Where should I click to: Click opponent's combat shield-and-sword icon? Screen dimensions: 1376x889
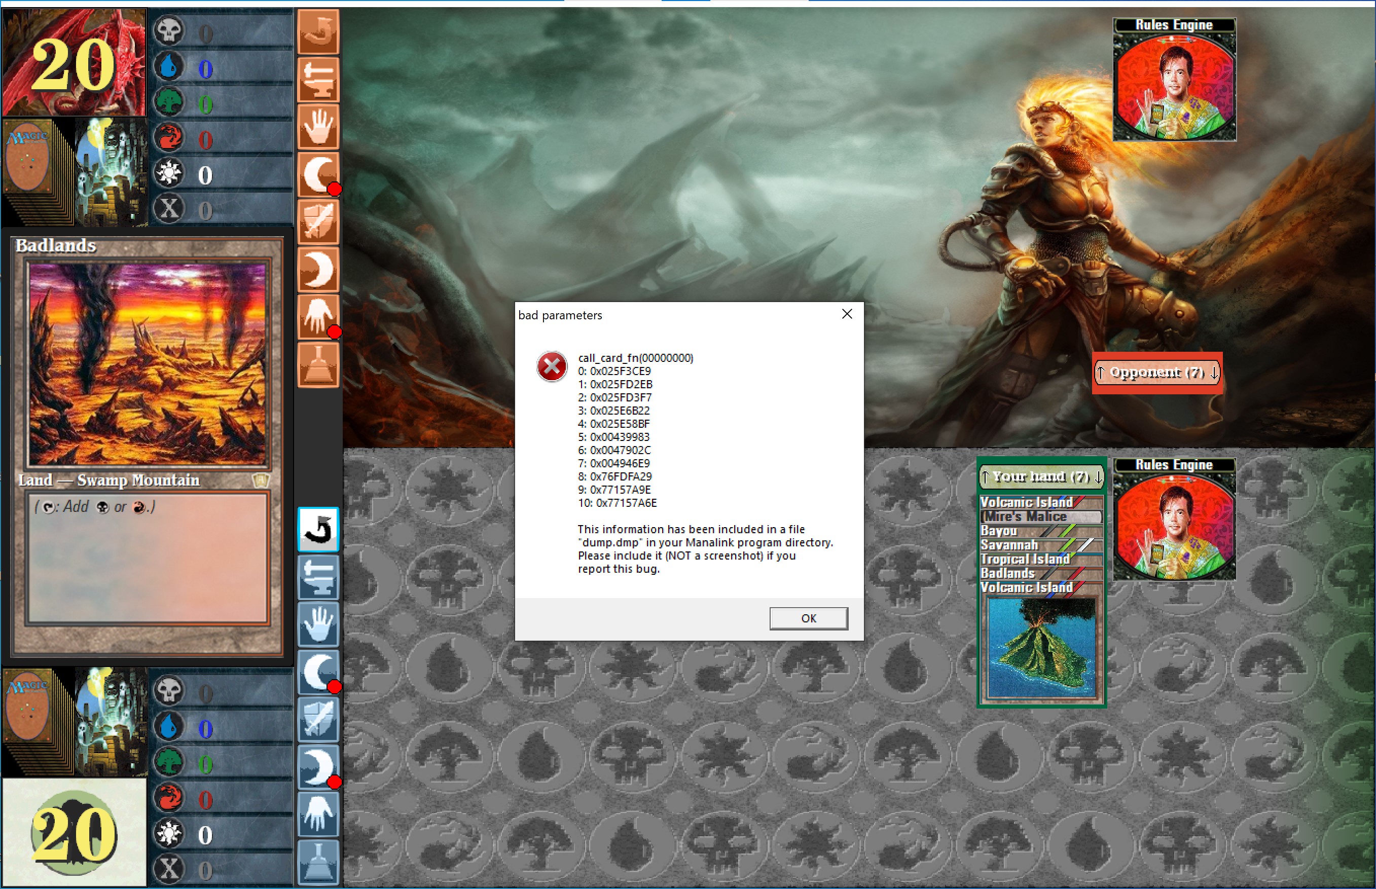coord(318,221)
